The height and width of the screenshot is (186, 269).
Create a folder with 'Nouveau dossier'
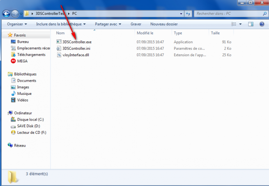coord(164,24)
